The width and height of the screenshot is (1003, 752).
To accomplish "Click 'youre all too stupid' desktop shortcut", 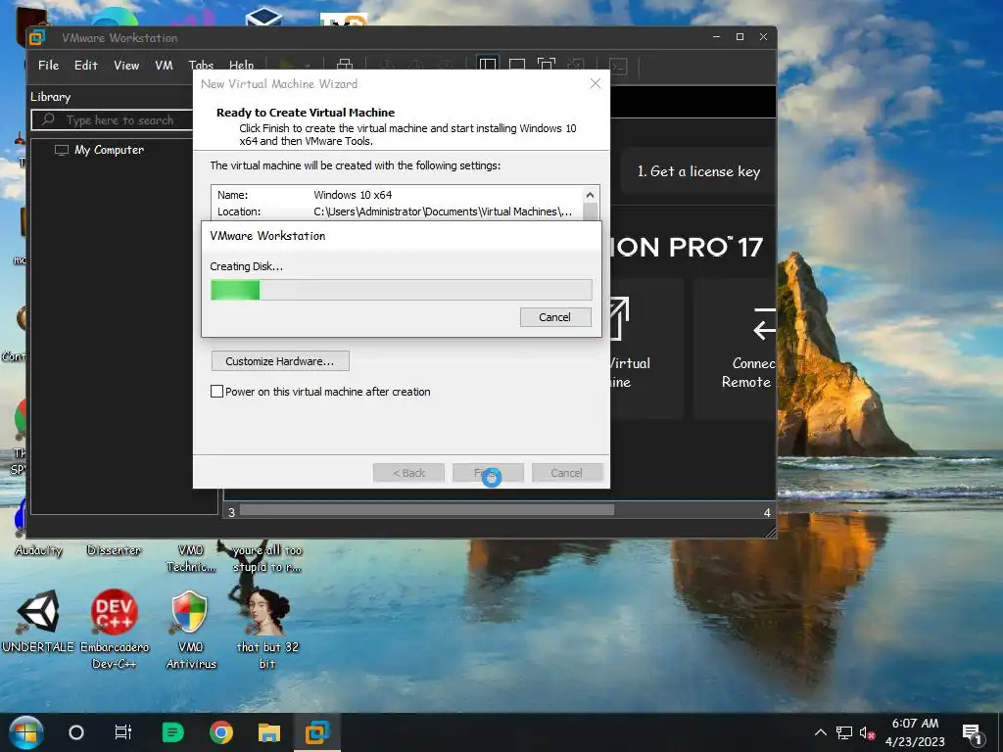I will [267, 558].
